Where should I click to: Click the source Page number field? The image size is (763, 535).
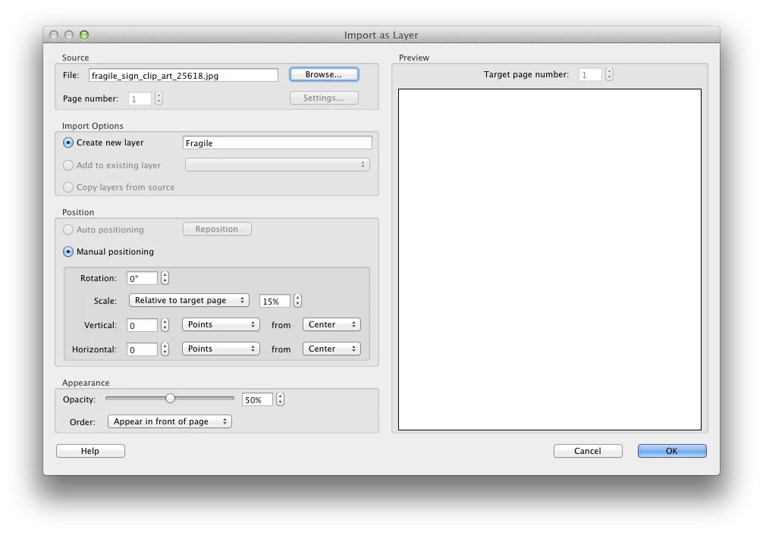click(x=140, y=99)
